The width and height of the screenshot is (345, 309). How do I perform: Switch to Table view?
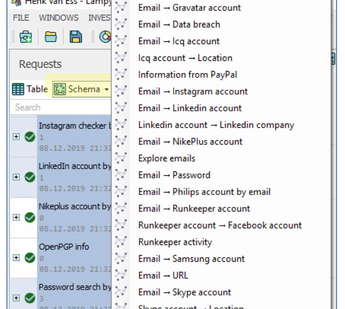30,89
